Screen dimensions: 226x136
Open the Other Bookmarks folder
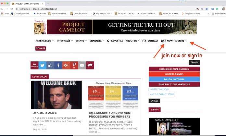(219, 14)
